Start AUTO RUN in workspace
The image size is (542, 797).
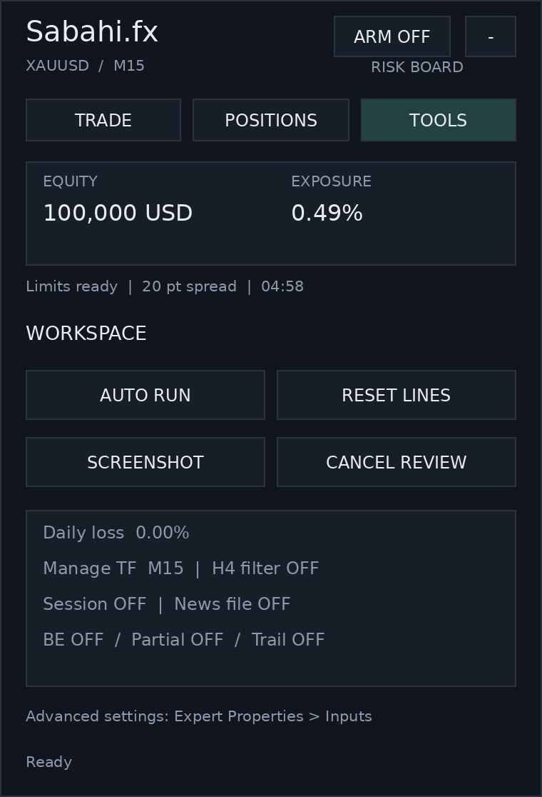tap(145, 395)
